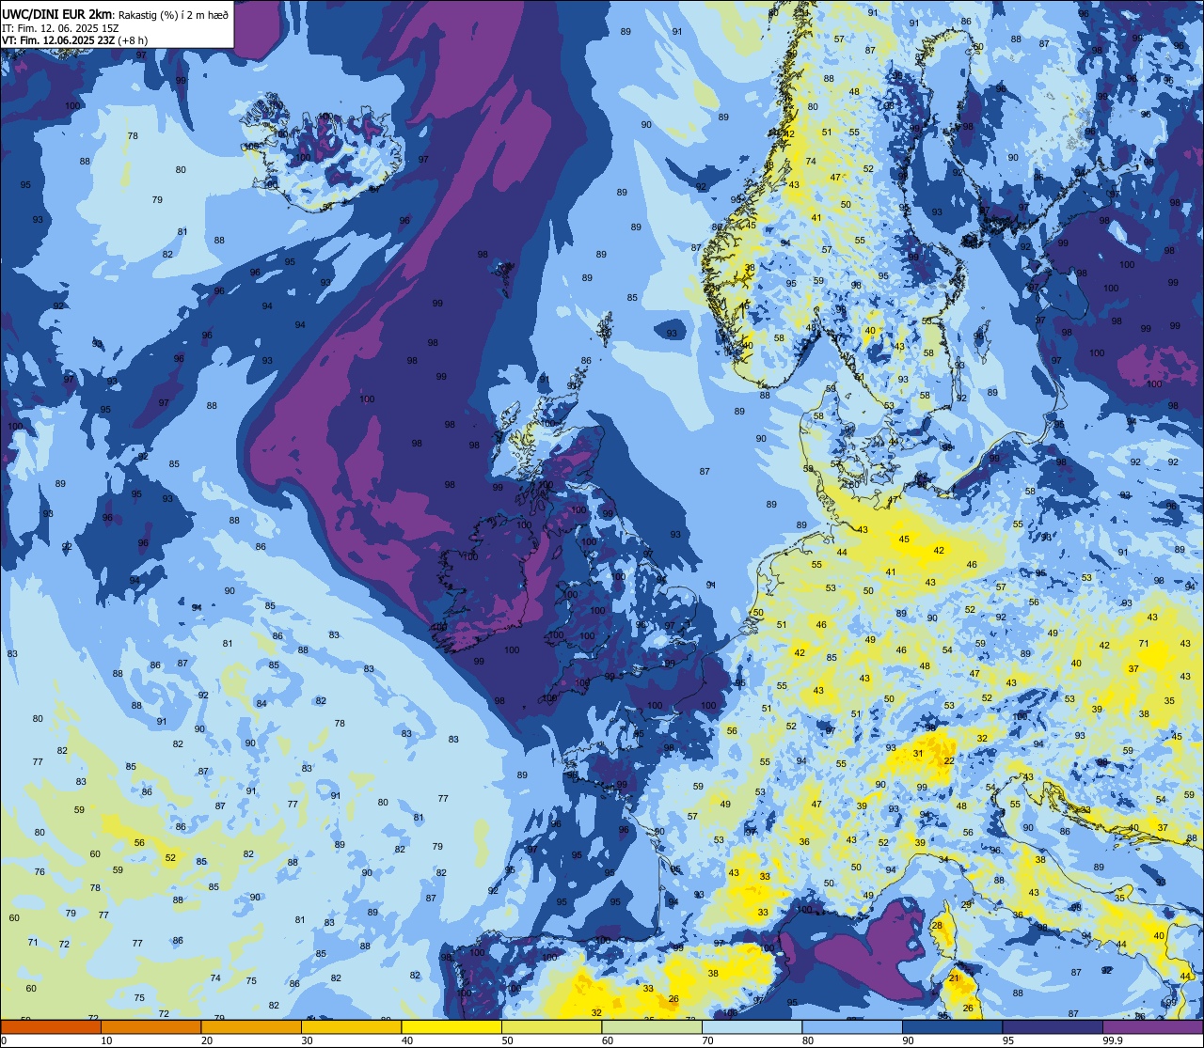Screen dimensions: 1204x1048
Task: Click the 'IT: Fim. 12. 06. 2025 15Z' initial time line
Action: [60, 28]
